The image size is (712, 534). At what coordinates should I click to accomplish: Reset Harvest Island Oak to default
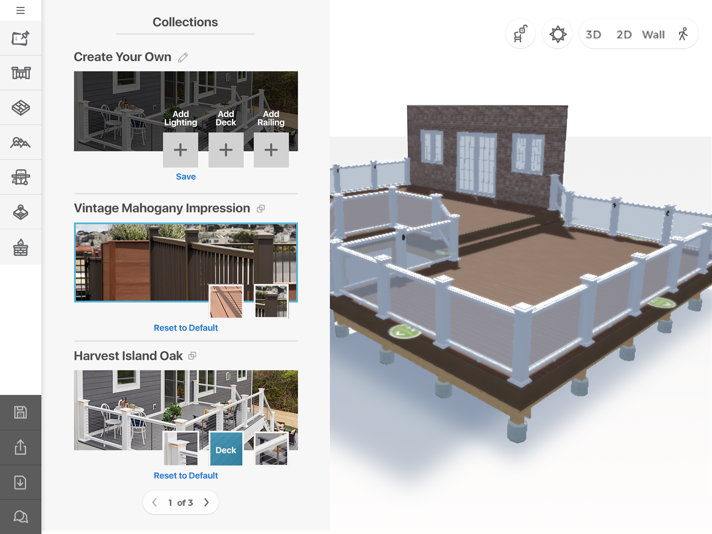(186, 475)
